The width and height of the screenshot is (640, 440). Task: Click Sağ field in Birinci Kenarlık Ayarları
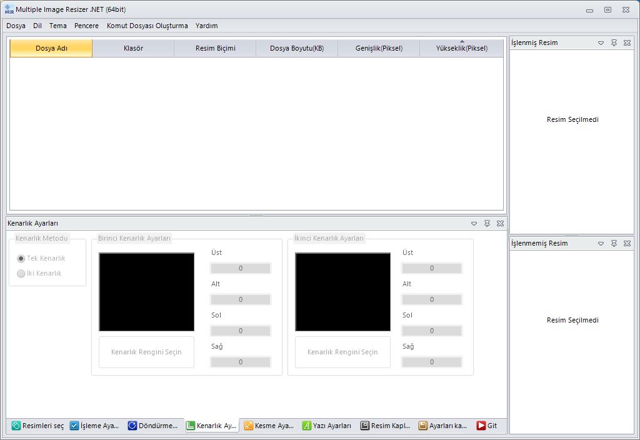tap(241, 362)
